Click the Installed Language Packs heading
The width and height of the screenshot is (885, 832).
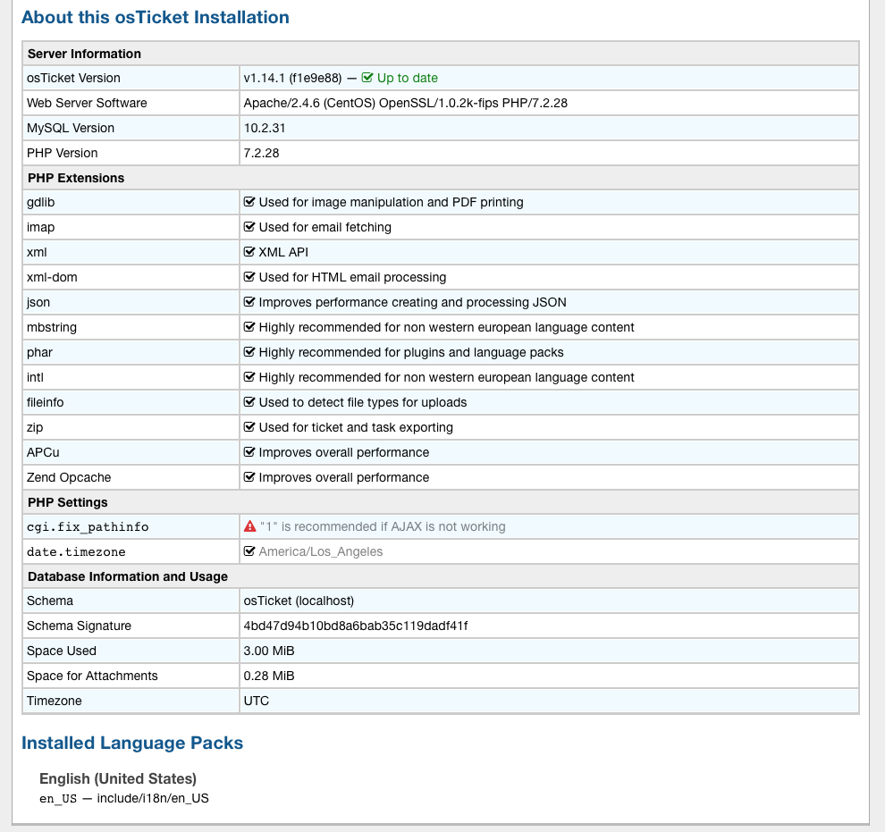click(x=132, y=743)
